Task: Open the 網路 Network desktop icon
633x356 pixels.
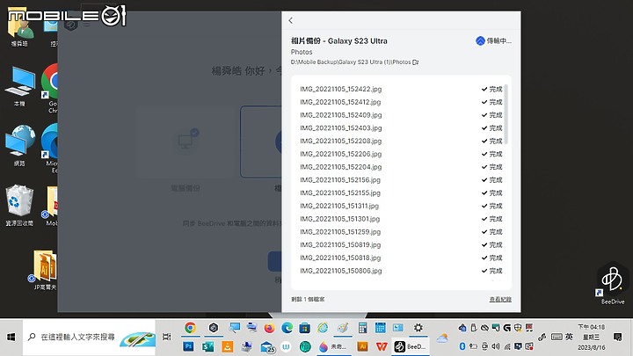Action: (19, 145)
